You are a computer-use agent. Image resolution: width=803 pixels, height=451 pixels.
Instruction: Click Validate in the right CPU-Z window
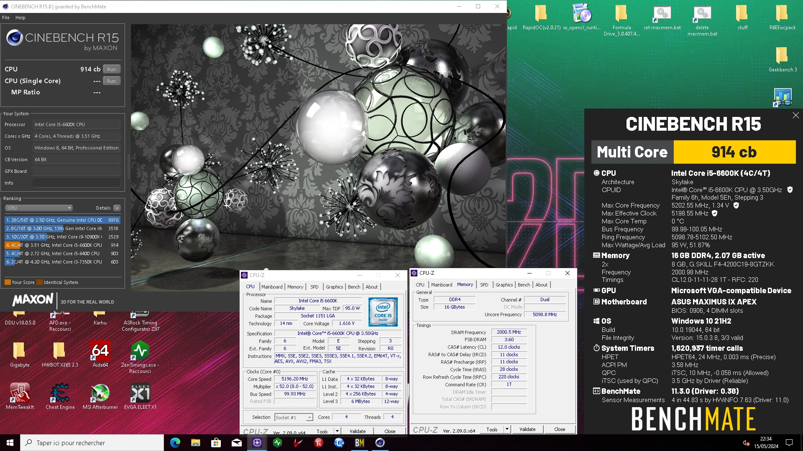point(527,429)
